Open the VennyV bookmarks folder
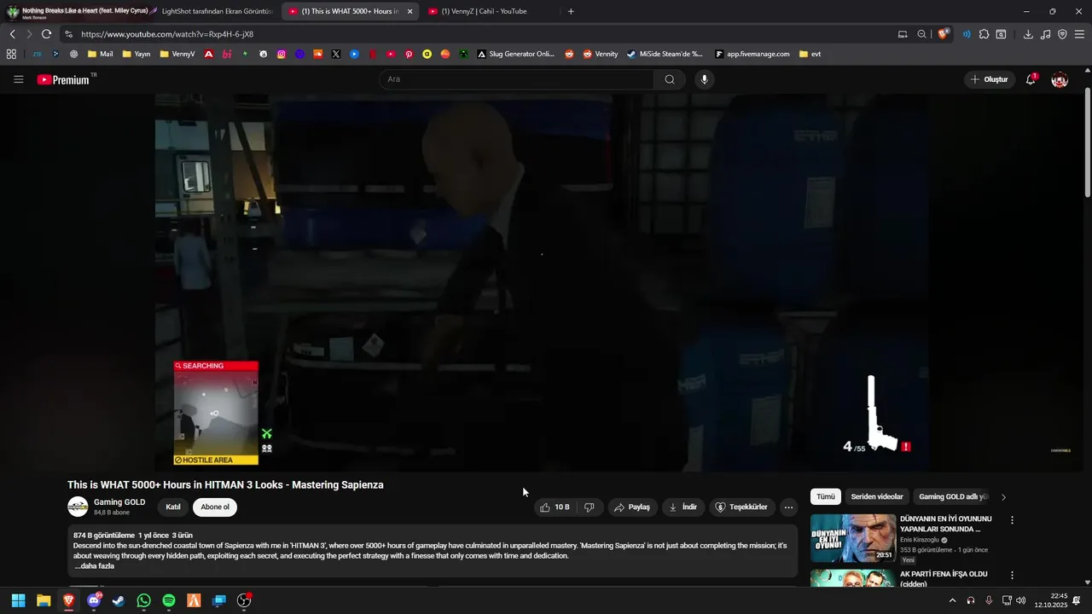Image resolution: width=1092 pixels, height=614 pixels. (177, 54)
